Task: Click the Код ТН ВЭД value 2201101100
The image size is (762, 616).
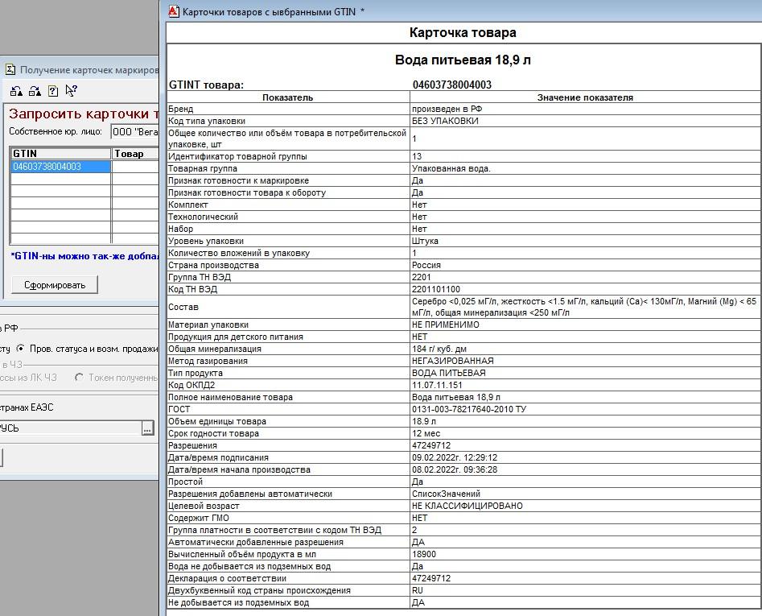Action: pyautogui.click(x=436, y=289)
